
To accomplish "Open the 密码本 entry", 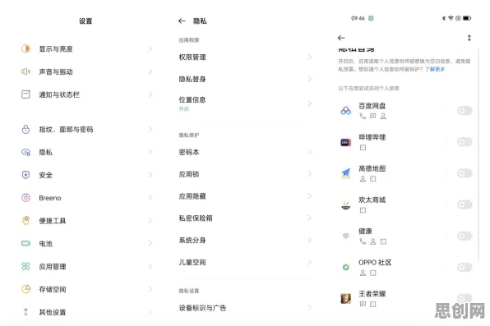I will coord(245,152).
